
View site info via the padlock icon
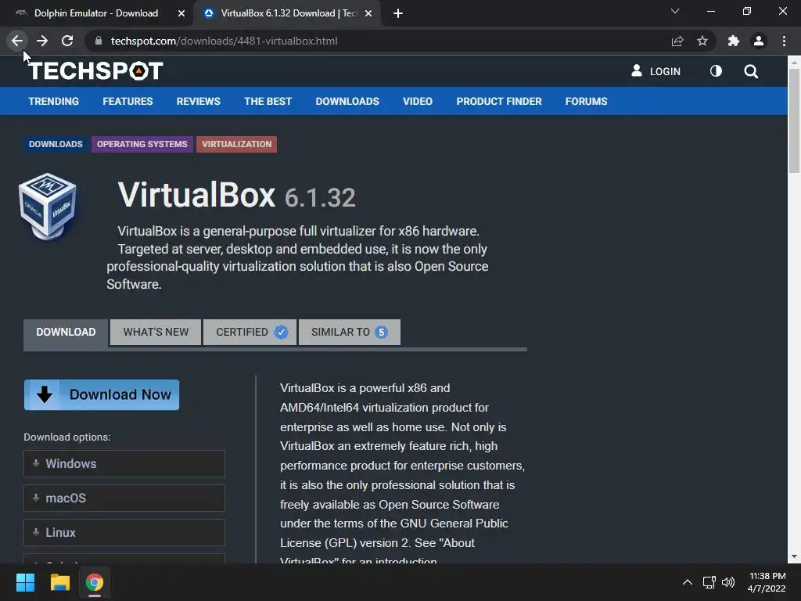(99, 41)
